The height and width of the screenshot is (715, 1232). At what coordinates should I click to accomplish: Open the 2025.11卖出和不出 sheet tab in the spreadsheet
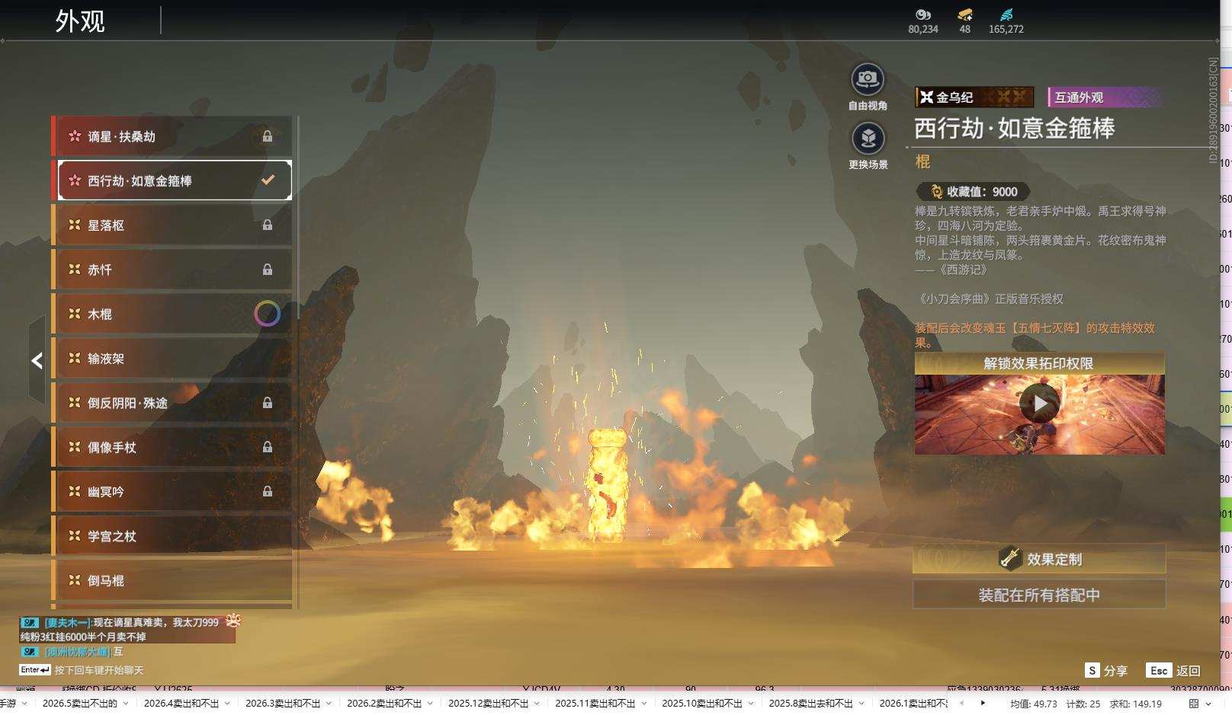pos(595,703)
